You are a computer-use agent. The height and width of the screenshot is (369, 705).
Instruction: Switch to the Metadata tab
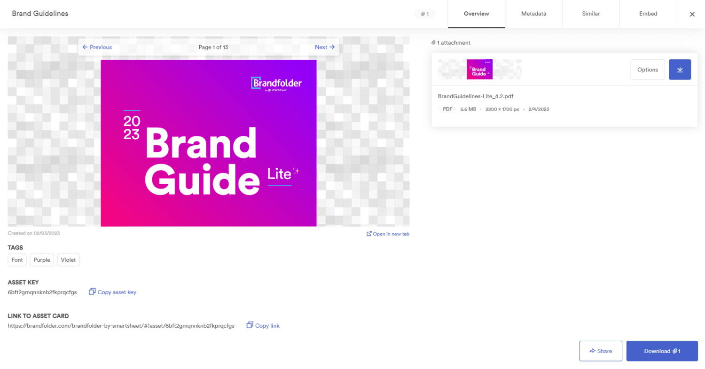coord(533,14)
